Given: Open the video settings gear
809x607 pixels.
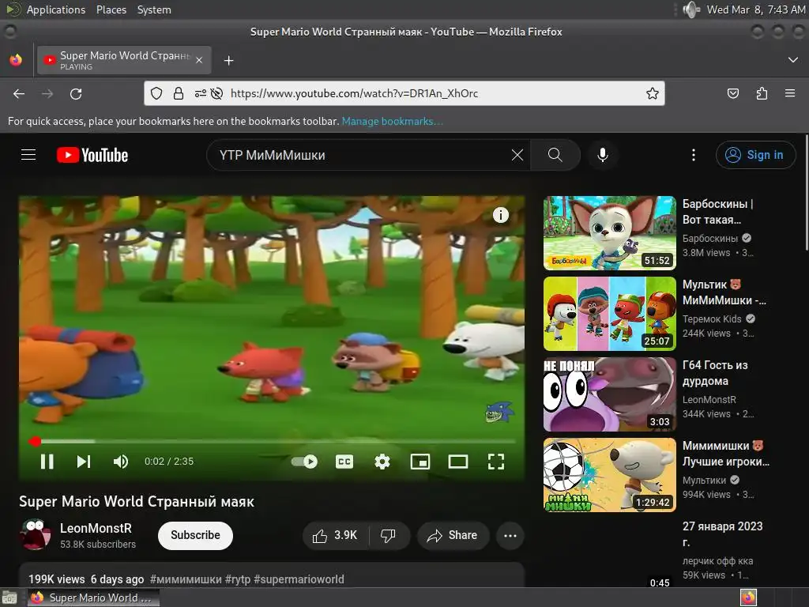Looking at the screenshot, I should [382, 462].
